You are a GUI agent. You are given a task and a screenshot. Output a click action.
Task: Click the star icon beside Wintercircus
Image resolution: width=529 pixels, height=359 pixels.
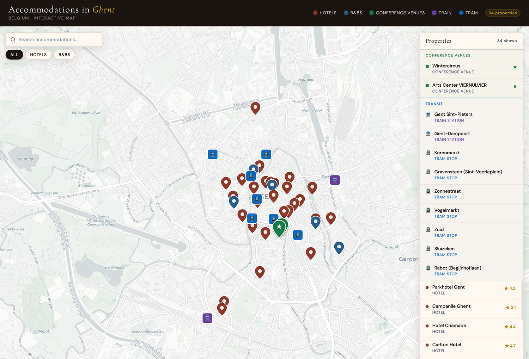click(x=515, y=67)
